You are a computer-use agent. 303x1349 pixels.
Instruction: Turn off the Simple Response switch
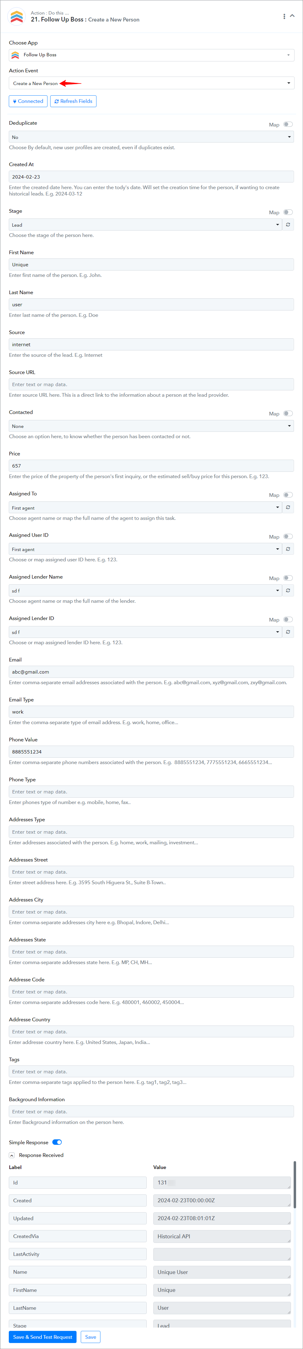[57, 1142]
